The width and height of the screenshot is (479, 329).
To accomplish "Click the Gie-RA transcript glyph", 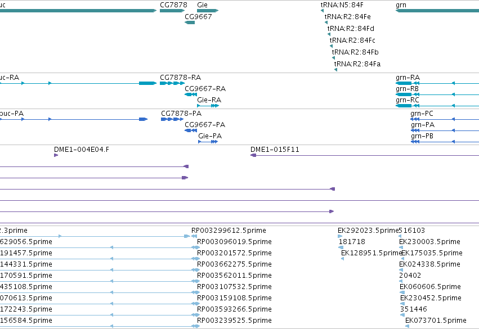I will 208,106.
